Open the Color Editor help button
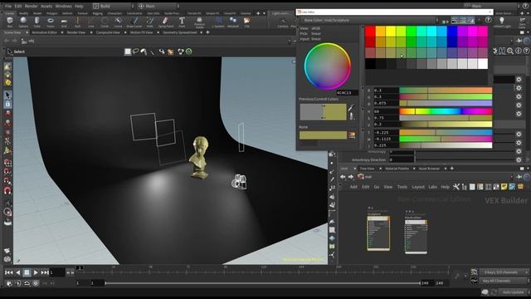 point(488,20)
